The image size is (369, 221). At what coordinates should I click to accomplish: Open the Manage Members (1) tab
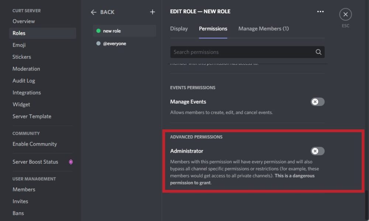[263, 28]
